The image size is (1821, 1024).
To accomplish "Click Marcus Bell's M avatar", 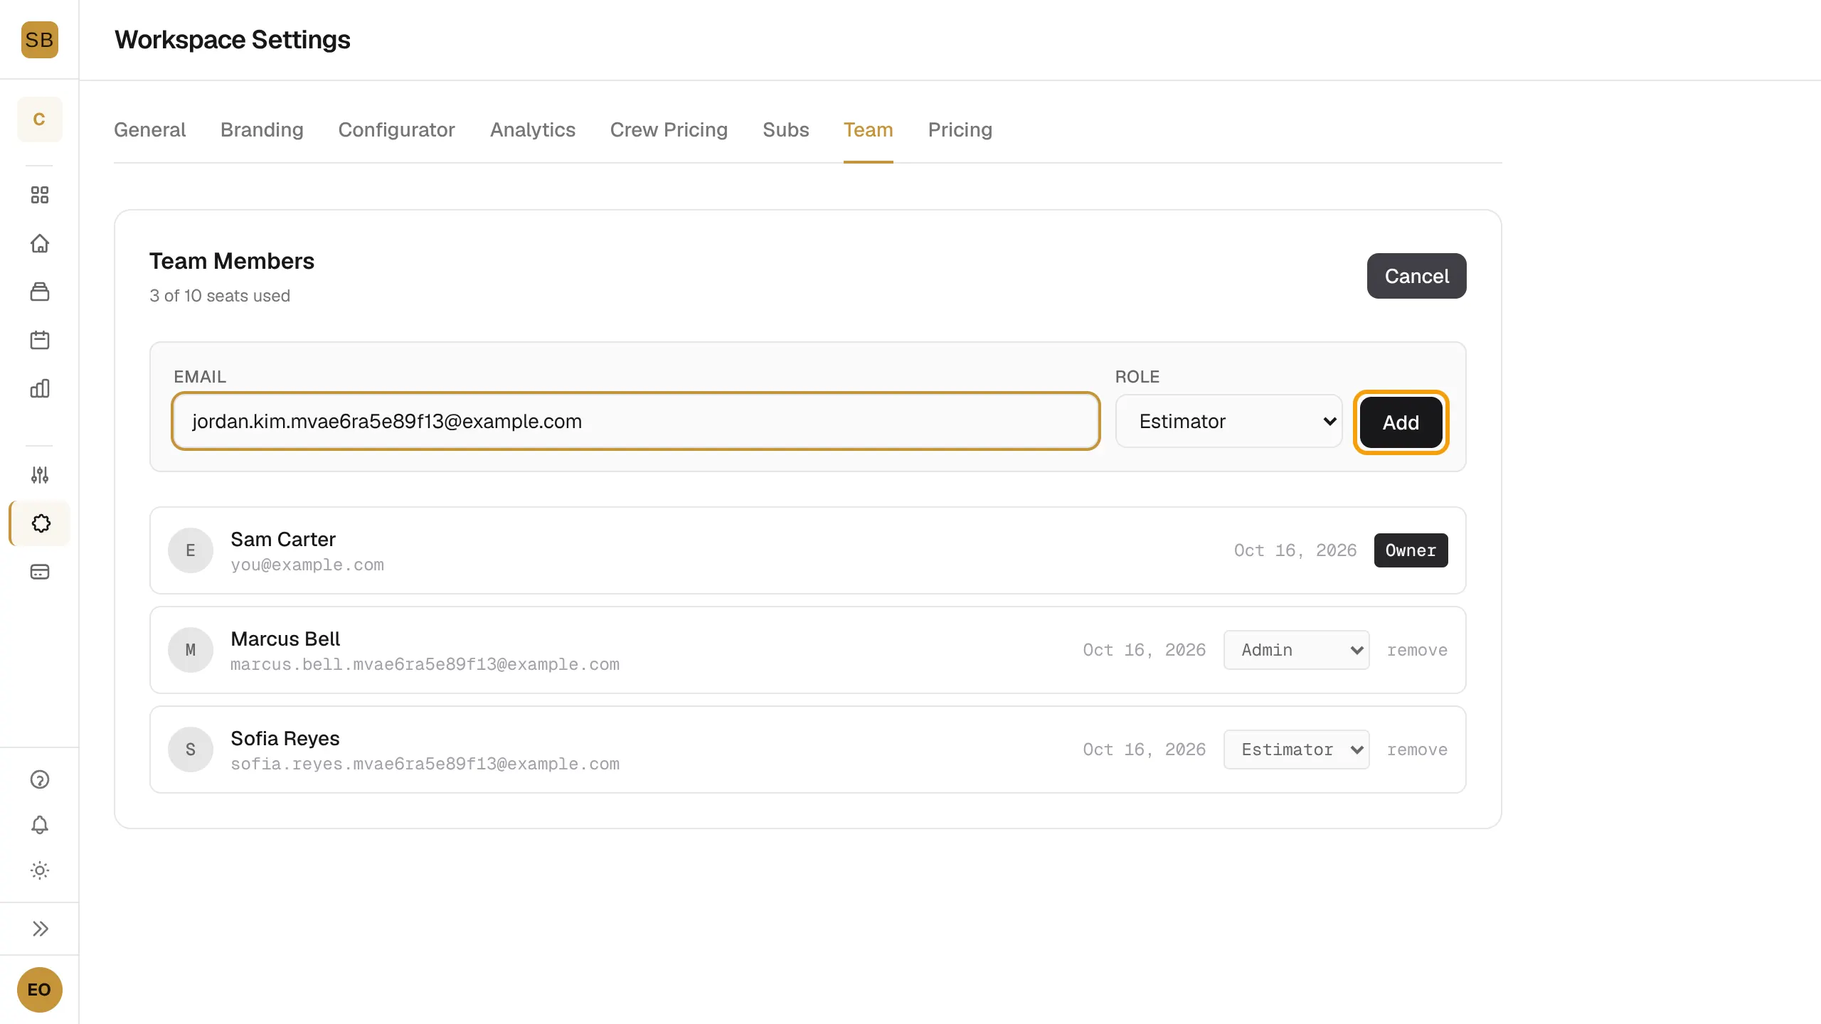I will 191,650.
